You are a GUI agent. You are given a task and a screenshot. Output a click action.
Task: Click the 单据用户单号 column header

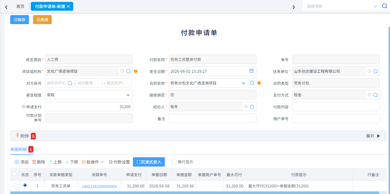pos(209,175)
